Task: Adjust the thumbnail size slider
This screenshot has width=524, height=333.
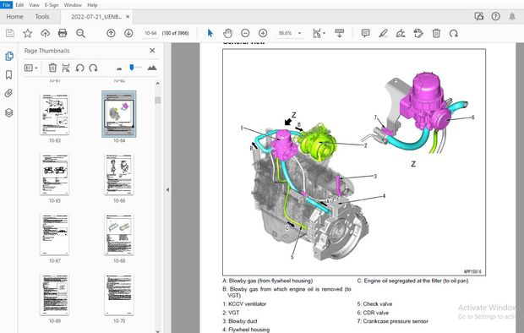Action: (x=131, y=68)
